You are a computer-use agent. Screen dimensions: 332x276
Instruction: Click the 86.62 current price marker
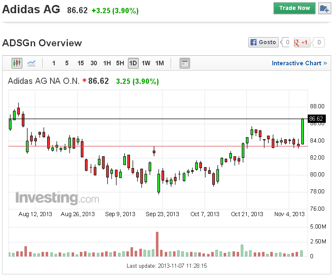316,119
